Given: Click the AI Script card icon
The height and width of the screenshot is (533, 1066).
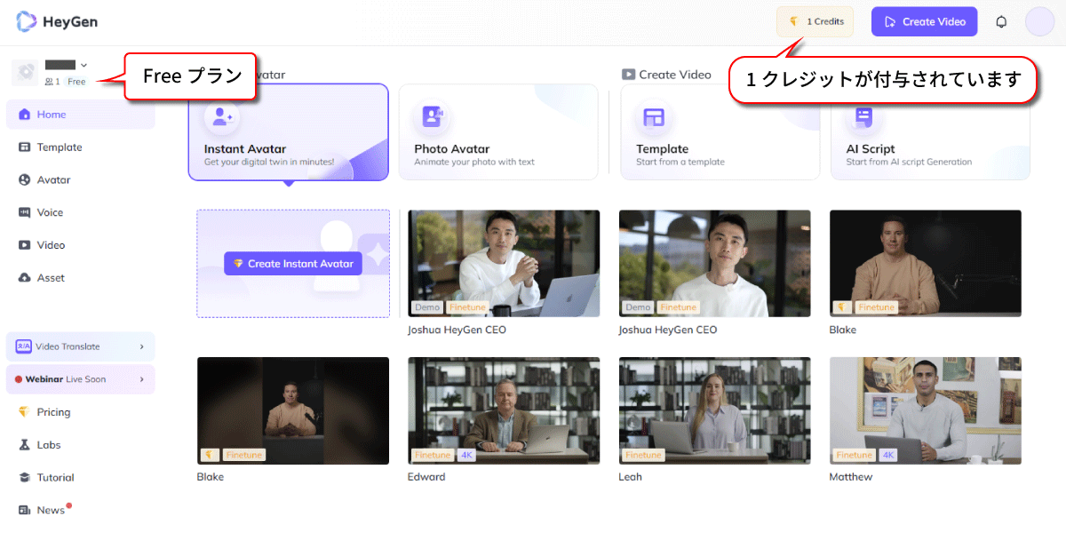Looking at the screenshot, I should click(x=864, y=117).
